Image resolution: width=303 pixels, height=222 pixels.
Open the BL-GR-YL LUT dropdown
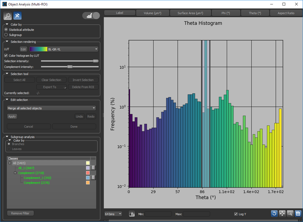point(64,49)
